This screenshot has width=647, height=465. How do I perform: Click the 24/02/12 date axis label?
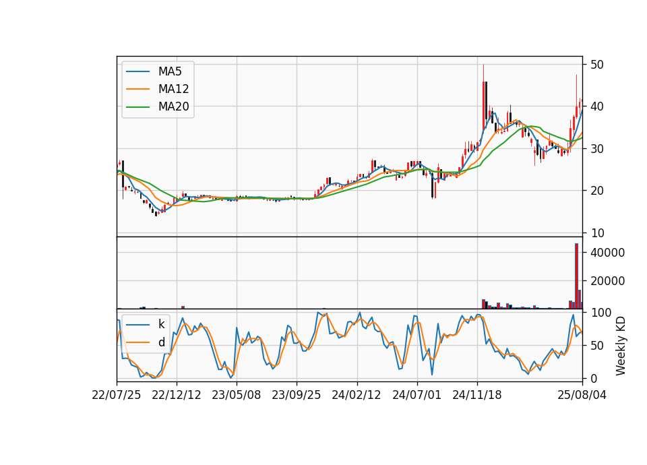(x=357, y=396)
